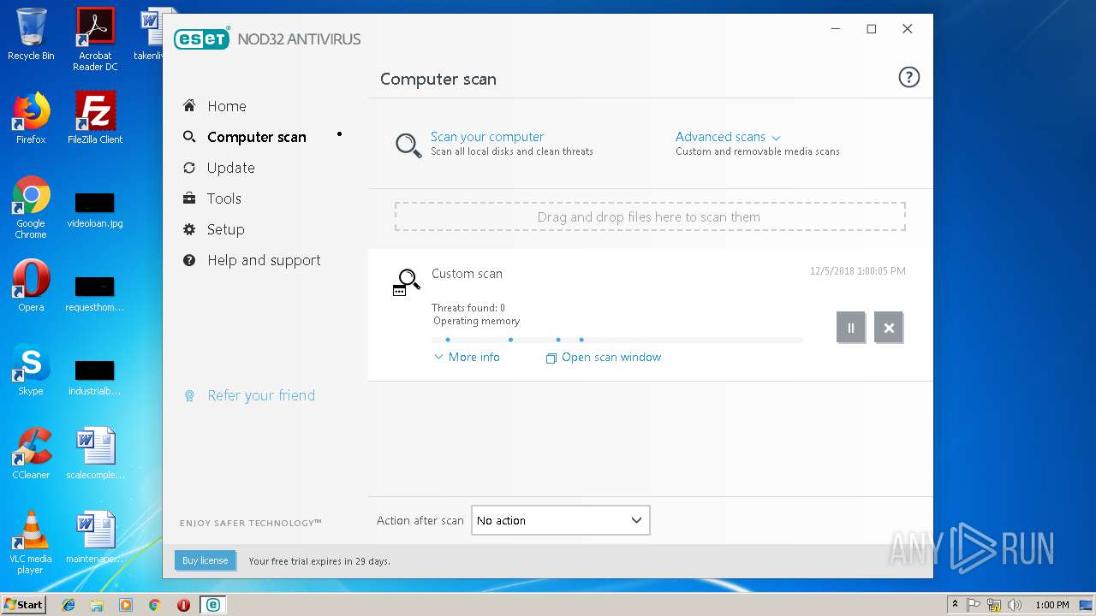Click the Windows Start button
Viewport: 1096px width, 616px height.
coord(23,604)
